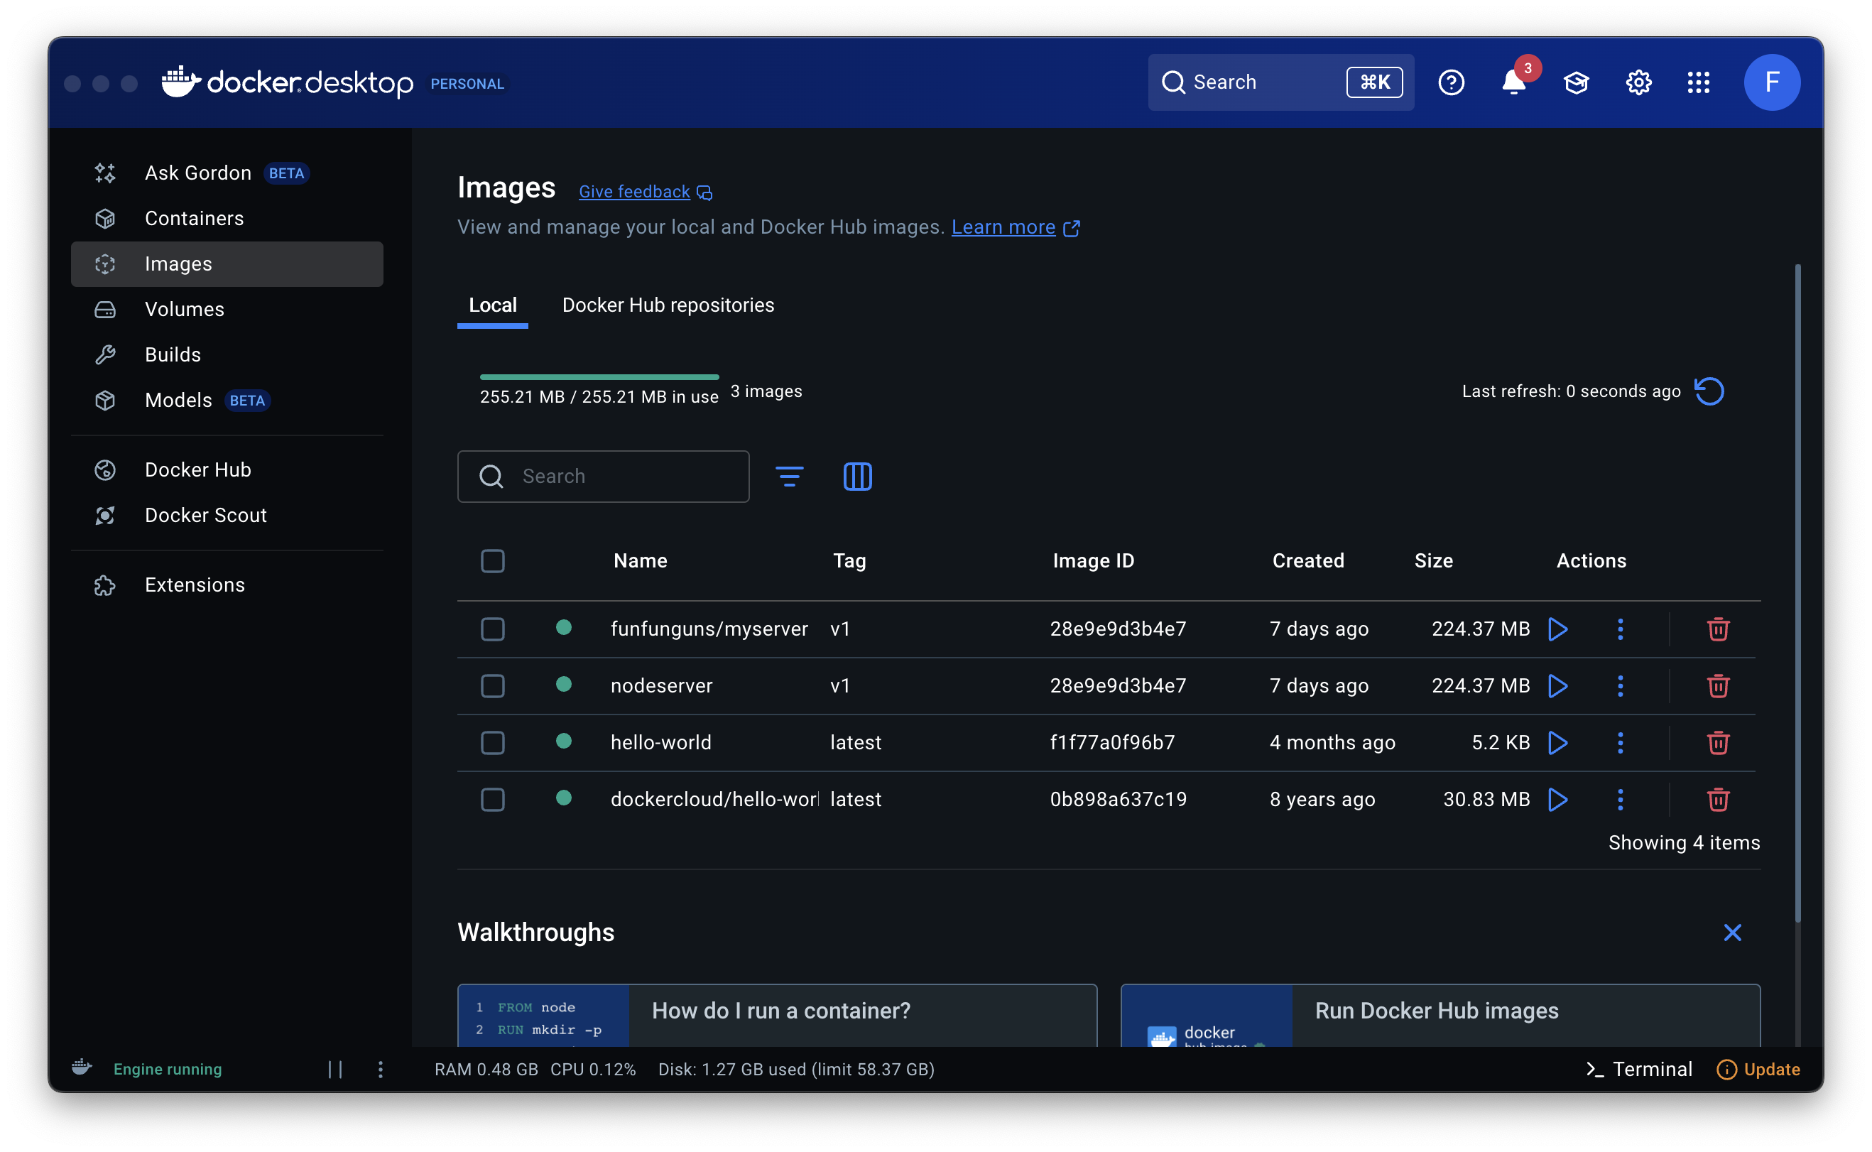Click the images Search input field
This screenshot has width=1872, height=1152.
pyautogui.click(x=603, y=477)
